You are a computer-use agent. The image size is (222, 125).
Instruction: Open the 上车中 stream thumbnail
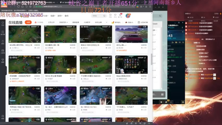click(60, 96)
